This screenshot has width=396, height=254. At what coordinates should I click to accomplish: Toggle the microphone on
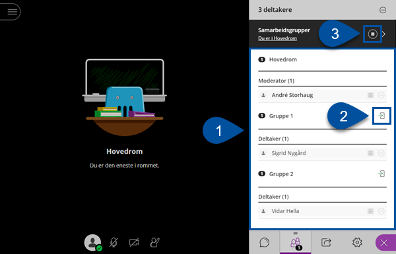[x=114, y=243]
